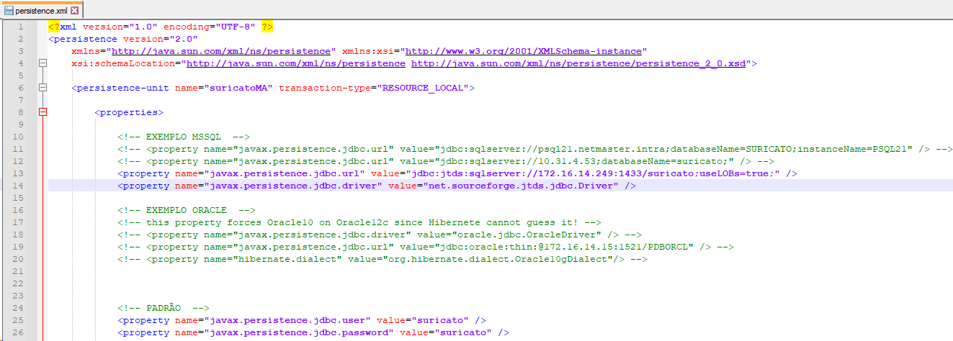Click the encoding value "UTF-8" on line 1
Screen dimensions: 953x341
pos(236,27)
